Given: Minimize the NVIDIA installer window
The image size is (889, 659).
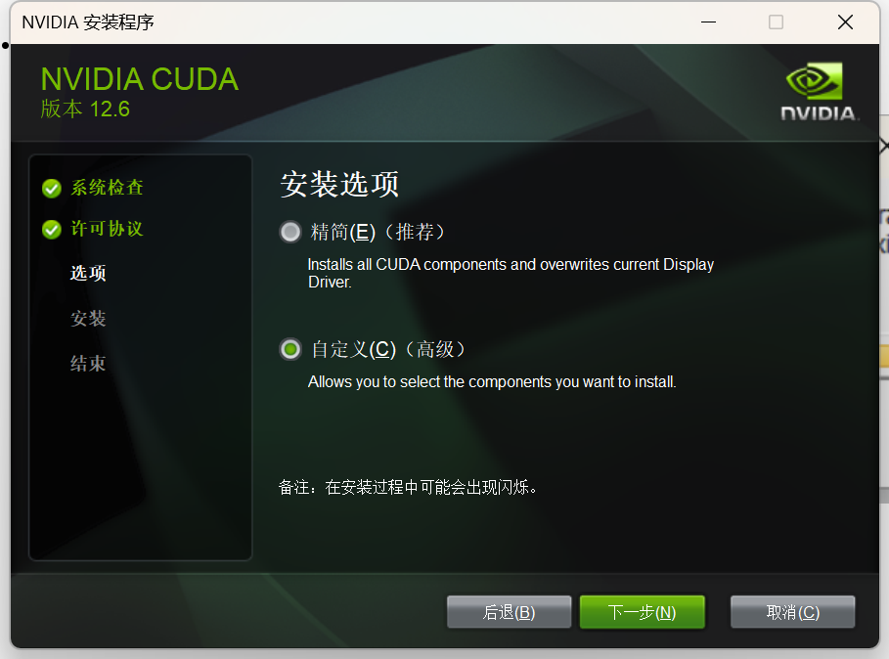Looking at the screenshot, I should 708,22.
